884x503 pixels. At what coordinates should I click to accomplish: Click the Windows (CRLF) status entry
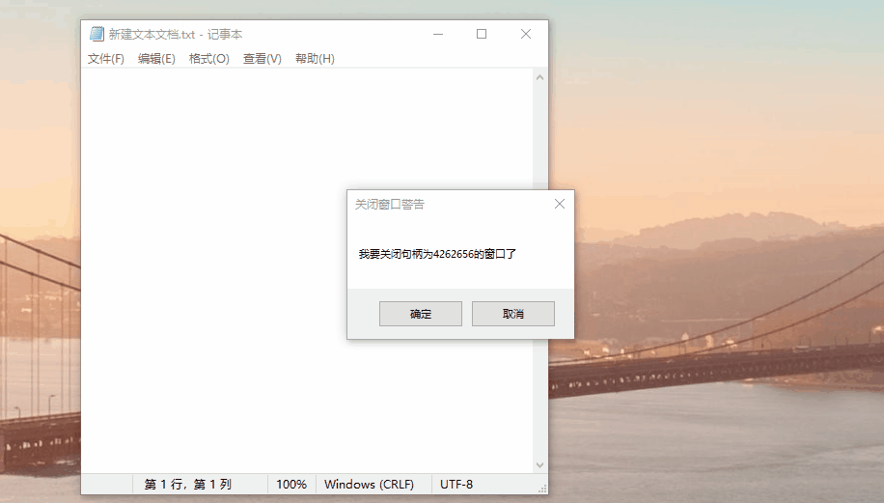[x=369, y=485]
